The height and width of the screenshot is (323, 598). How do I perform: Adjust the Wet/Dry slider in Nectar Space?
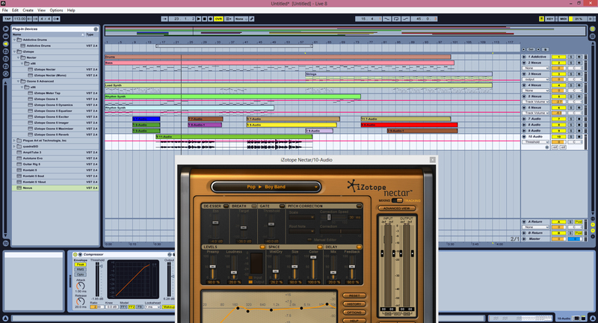click(x=275, y=271)
